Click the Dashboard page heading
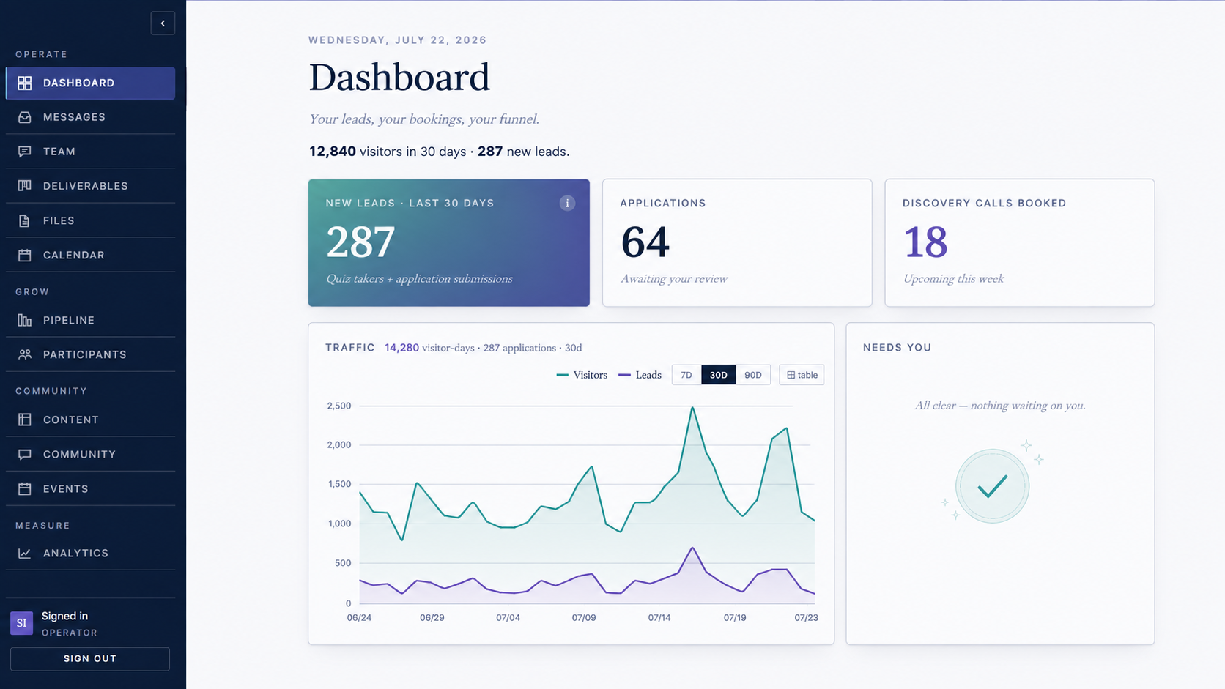The image size is (1225, 689). (x=399, y=77)
